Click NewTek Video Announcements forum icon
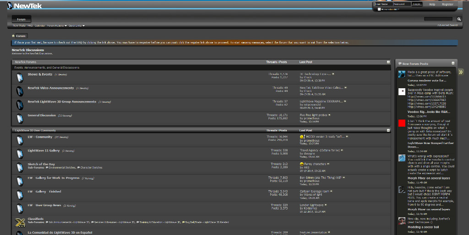Screen dimensions: 469x235 [x=20, y=91]
